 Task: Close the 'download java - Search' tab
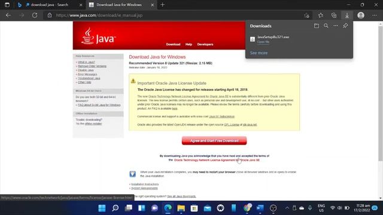coord(81,5)
